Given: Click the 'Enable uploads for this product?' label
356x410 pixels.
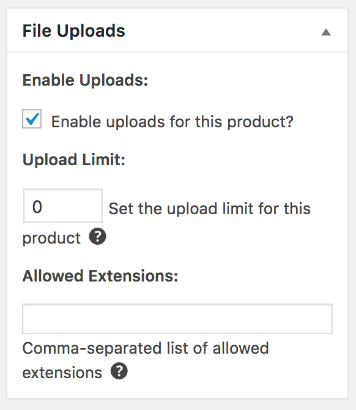Looking at the screenshot, I should click(x=172, y=122).
